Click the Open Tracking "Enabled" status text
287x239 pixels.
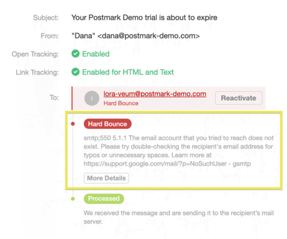pyautogui.click(x=96, y=54)
